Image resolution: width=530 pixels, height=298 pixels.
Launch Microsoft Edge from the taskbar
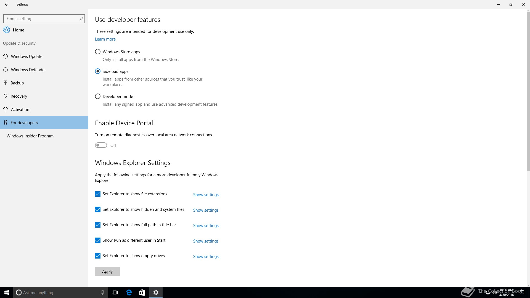click(129, 292)
